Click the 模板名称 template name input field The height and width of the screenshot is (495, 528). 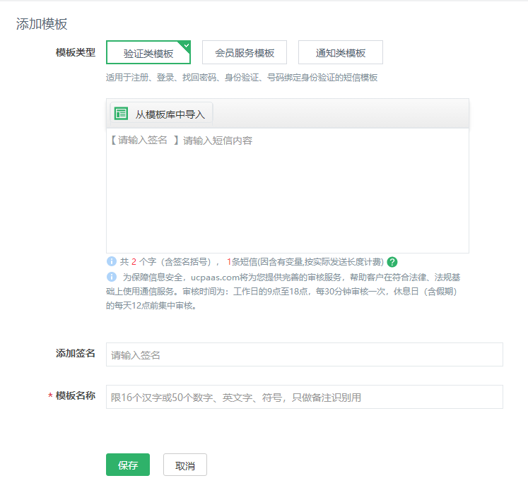(x=305, y=397)
